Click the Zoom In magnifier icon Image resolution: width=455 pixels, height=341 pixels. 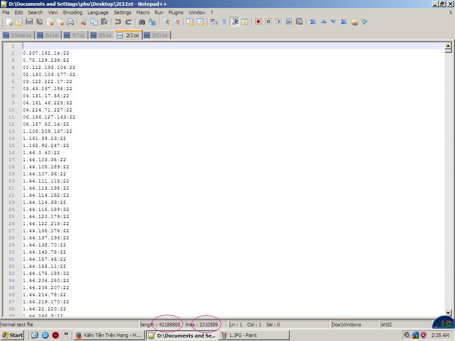(x=166, y=22)
